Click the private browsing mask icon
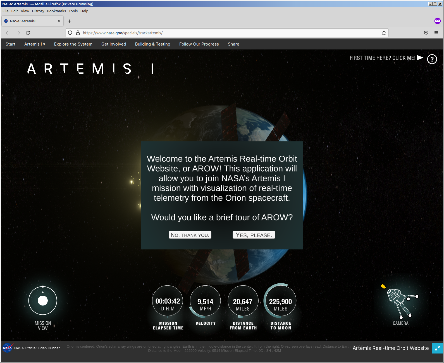 pyautogui.click(x=438, y=21)
